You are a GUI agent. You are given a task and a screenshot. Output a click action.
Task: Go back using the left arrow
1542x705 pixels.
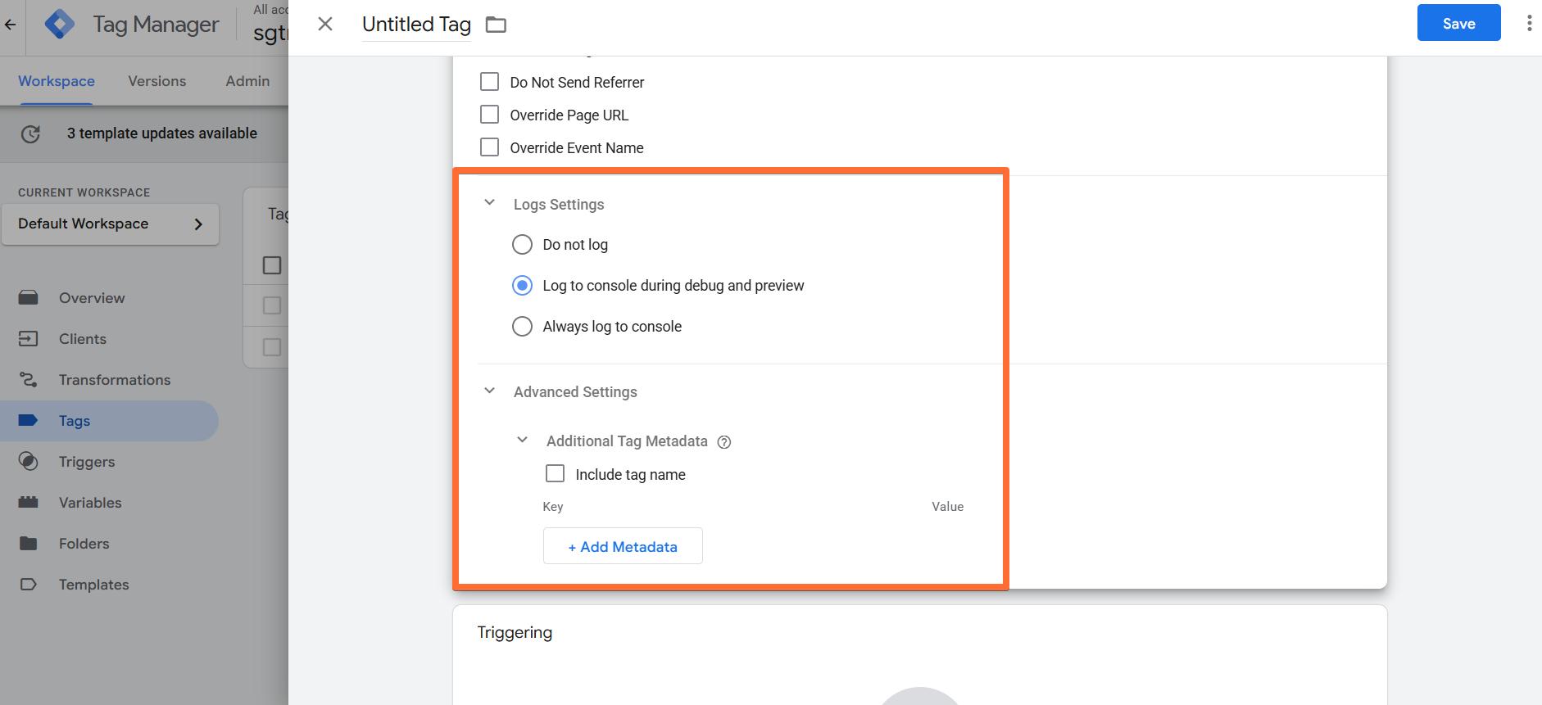coord(10,25)
